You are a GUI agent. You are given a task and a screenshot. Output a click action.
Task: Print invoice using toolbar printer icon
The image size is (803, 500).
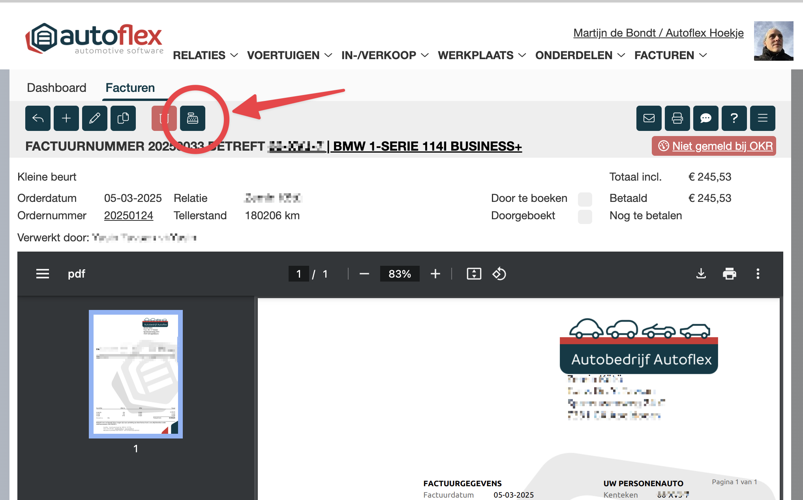677,118
